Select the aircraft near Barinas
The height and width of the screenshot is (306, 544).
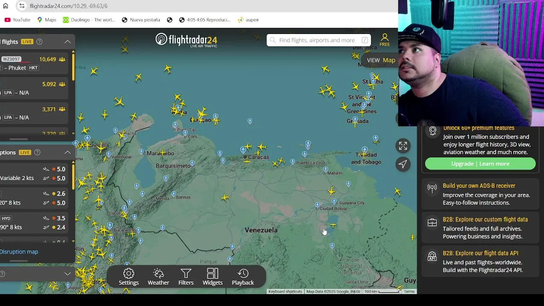[225, 198]
